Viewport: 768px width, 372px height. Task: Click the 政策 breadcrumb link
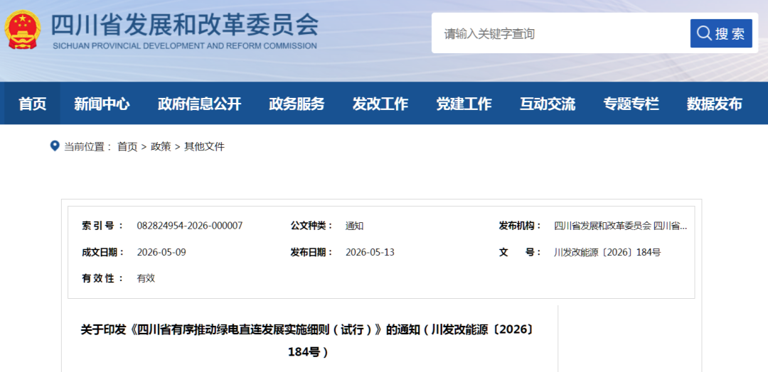click(x=161, y=147)
